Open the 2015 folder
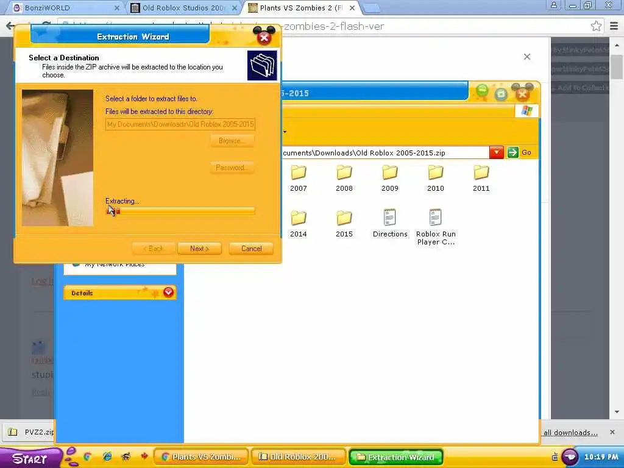Viewport: 624px width, 468px height. click(344, 224)
